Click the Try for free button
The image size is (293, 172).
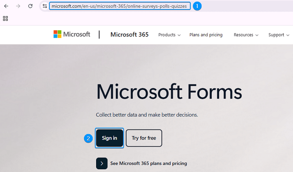click(144, 138)
